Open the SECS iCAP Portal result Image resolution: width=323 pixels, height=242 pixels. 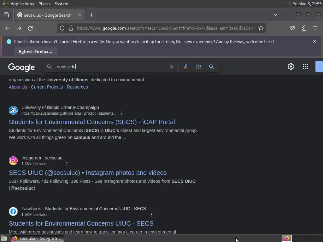tap(92, 122)
